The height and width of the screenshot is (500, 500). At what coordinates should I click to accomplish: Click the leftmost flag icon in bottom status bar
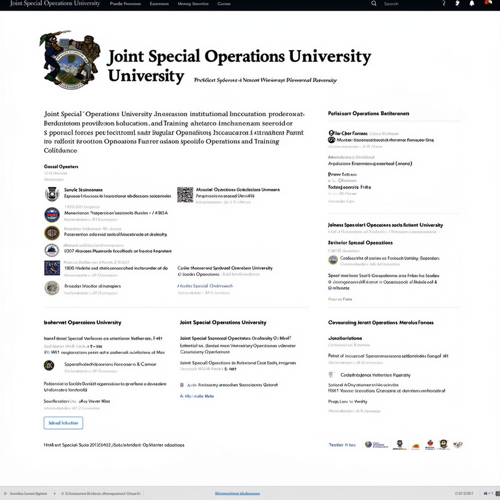point(5,493)
